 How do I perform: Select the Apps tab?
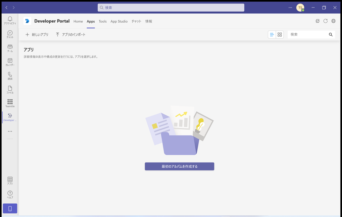[x=91, y=21]
